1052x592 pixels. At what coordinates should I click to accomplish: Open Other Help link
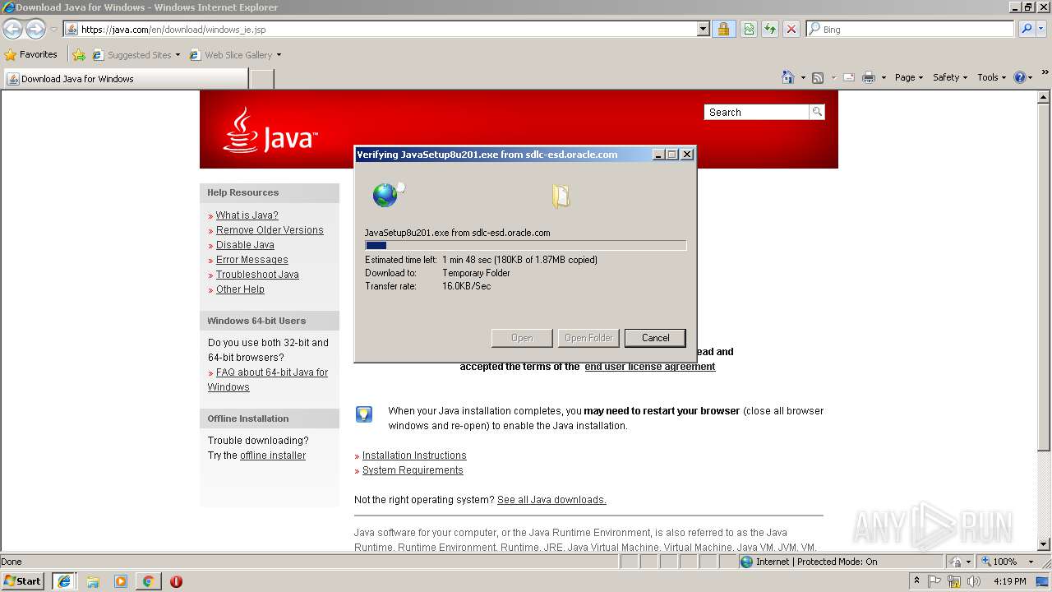(x=240, y=289)
